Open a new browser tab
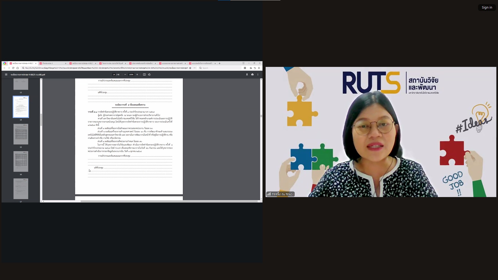The image size is (498, 280). [x=219, y=64]
